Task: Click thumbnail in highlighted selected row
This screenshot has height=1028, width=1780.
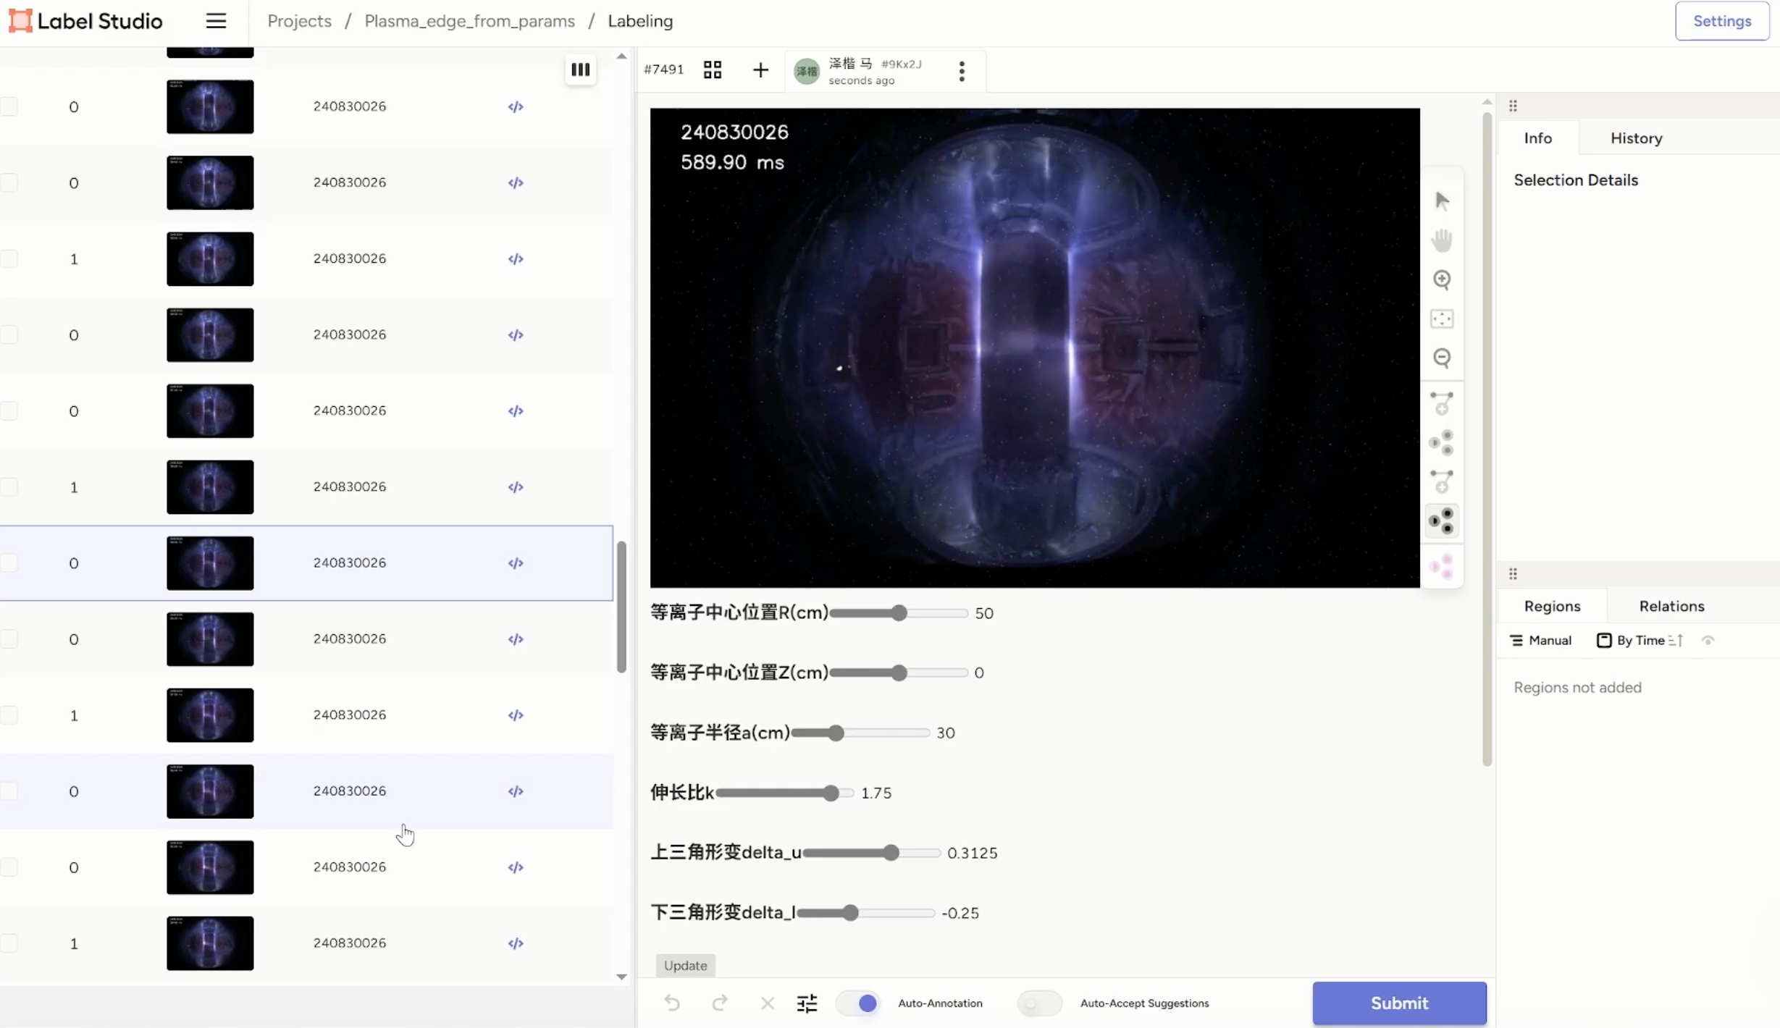Action: (210, 563)
